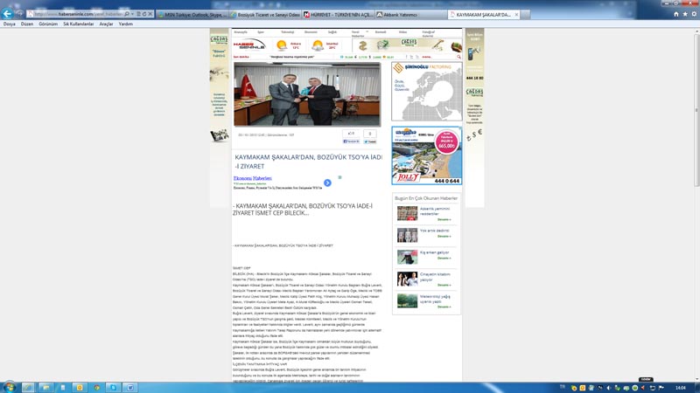This screenshot has width=700, height=393.
Task: Click the Stop loading X in the address bar
Action: pos(150,14)
